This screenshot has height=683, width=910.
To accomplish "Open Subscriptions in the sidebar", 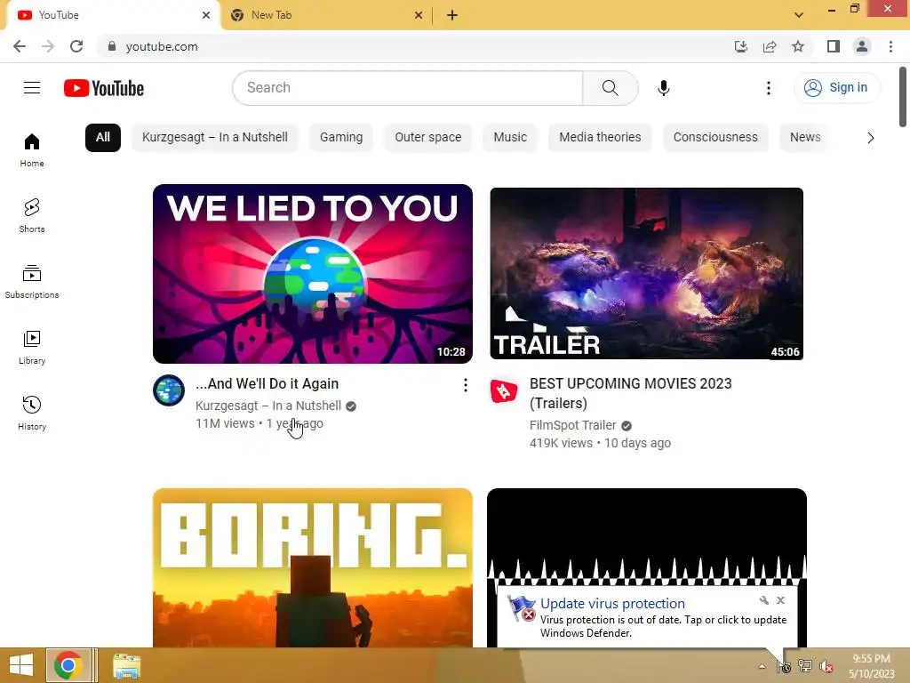I will click(x=32, y=282).
